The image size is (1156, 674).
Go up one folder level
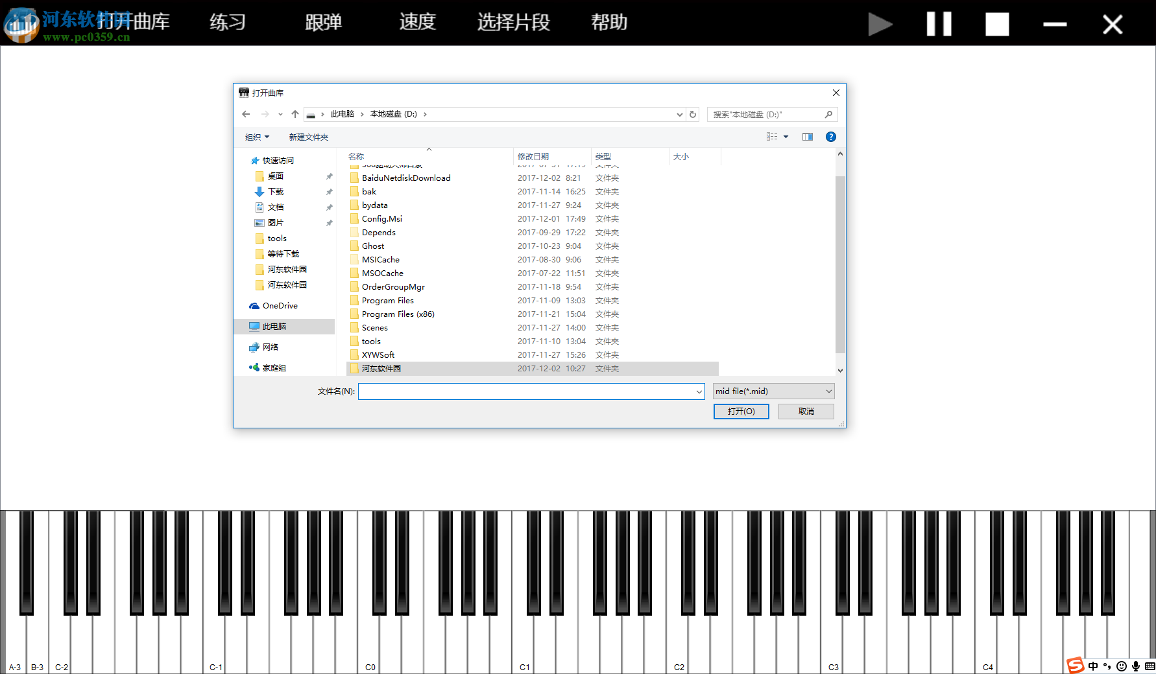point(295,115)
